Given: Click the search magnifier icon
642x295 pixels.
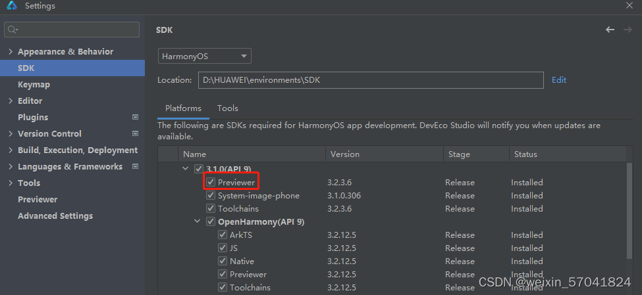Looking at the screenshot, I should pos(13,30).
